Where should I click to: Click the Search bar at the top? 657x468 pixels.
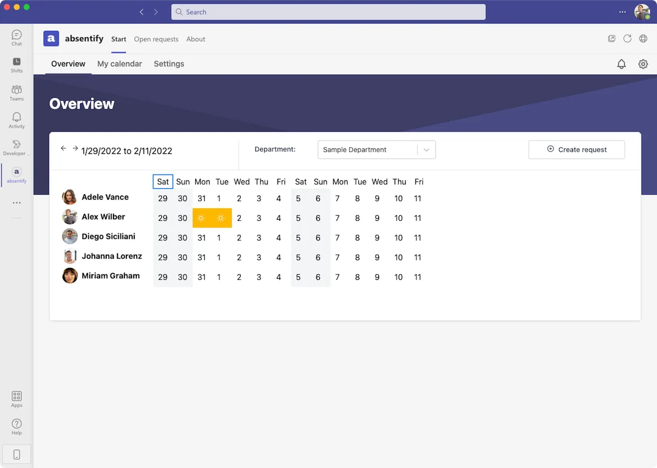328,11
